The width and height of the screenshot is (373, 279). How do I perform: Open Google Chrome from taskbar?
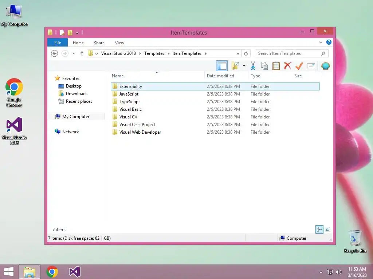point(52,272)
